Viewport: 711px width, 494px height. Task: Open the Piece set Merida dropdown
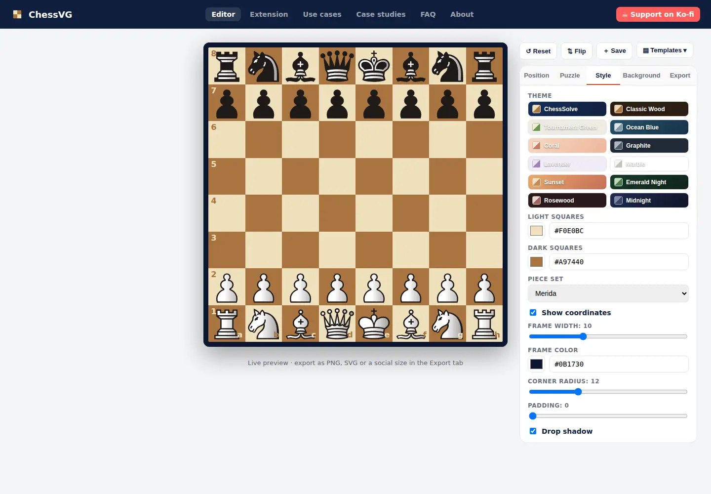[x=608, y=293]
